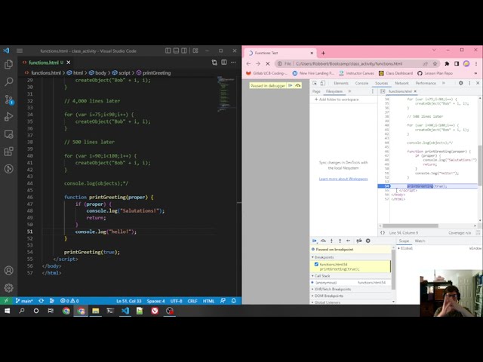
Task: Open the Extensions view in VS Code
Action: coord(8,152)
